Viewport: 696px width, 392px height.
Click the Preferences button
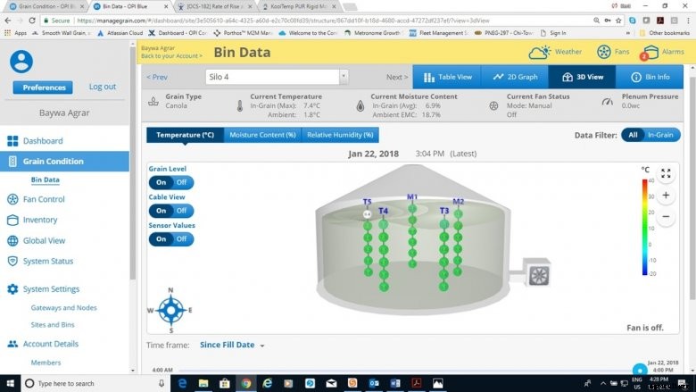point(43,87)
